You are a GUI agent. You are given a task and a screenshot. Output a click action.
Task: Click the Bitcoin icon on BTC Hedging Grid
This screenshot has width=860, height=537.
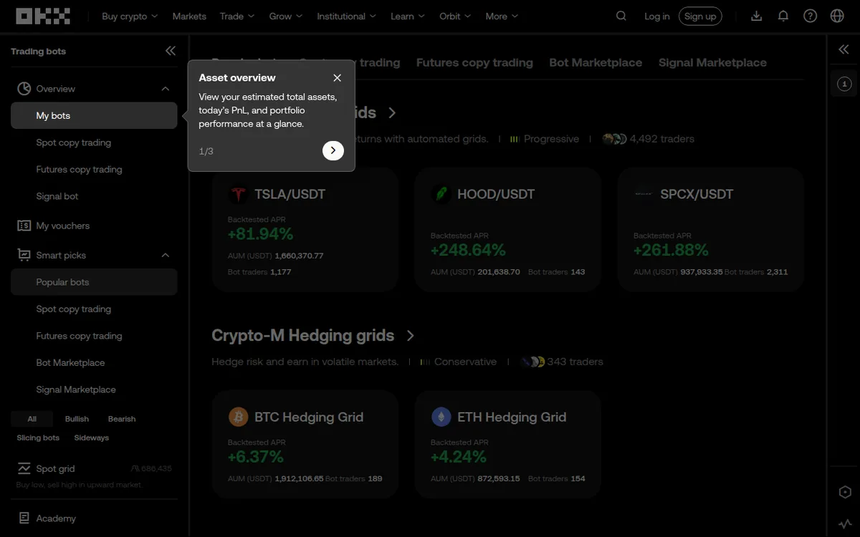(x=238, y=417)
